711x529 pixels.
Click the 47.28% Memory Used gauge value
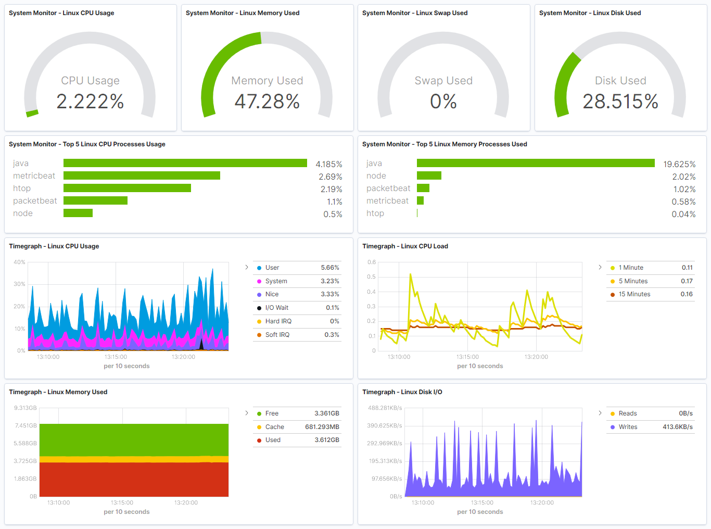click(x=267, y=102)
